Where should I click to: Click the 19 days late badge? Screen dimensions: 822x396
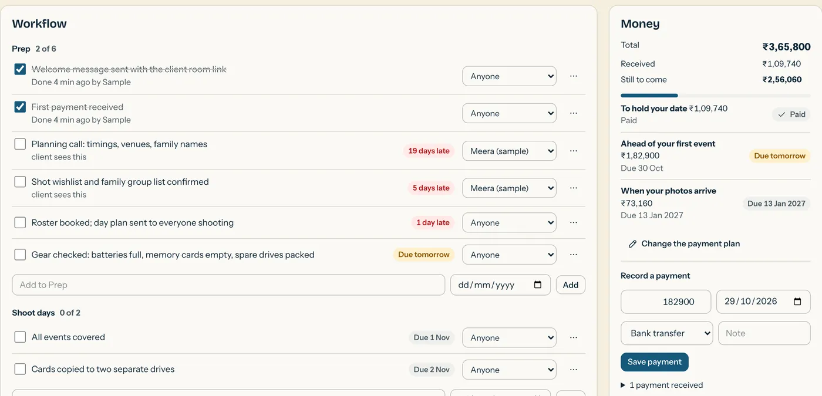[x=429, y=151]
